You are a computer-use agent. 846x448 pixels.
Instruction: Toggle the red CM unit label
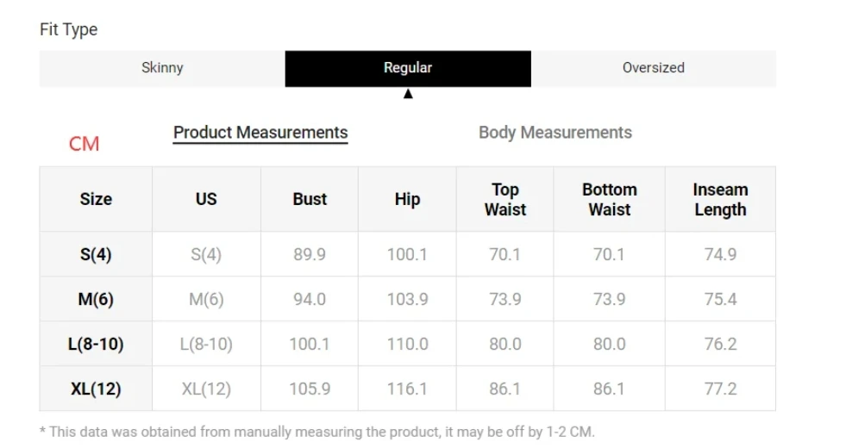pos(85,144)
